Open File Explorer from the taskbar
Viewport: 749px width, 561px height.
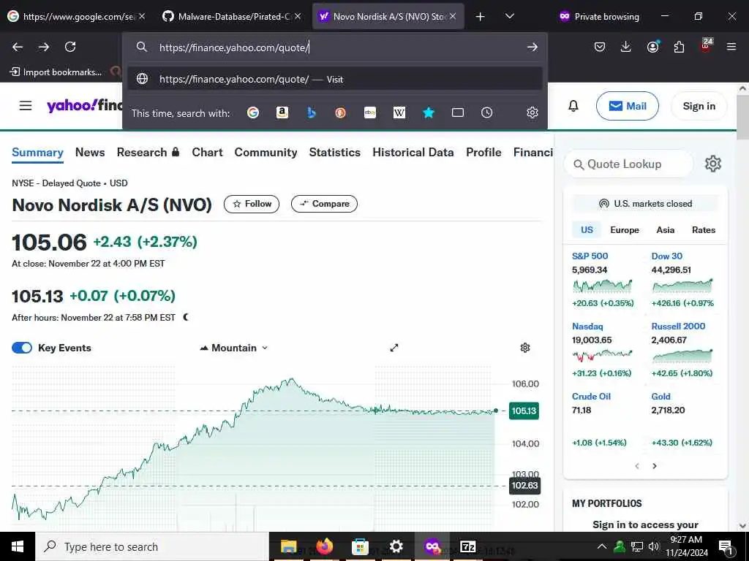click(288, 546)
